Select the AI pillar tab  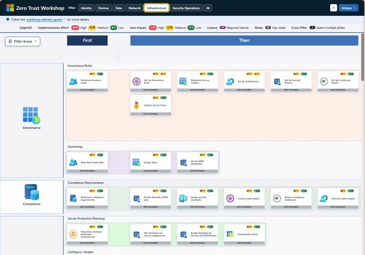207,8
